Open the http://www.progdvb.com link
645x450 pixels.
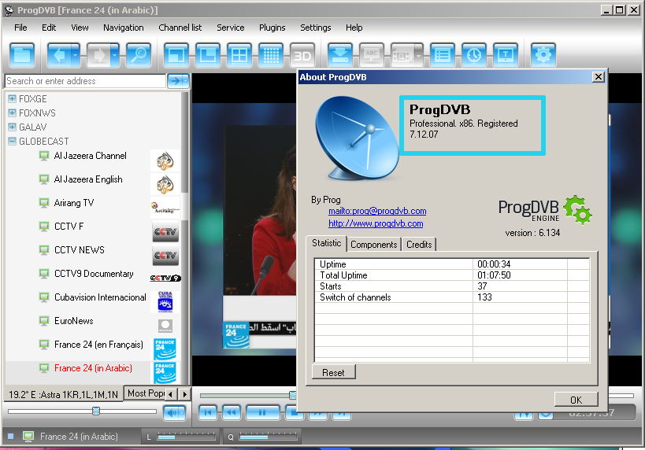(376, 223)
